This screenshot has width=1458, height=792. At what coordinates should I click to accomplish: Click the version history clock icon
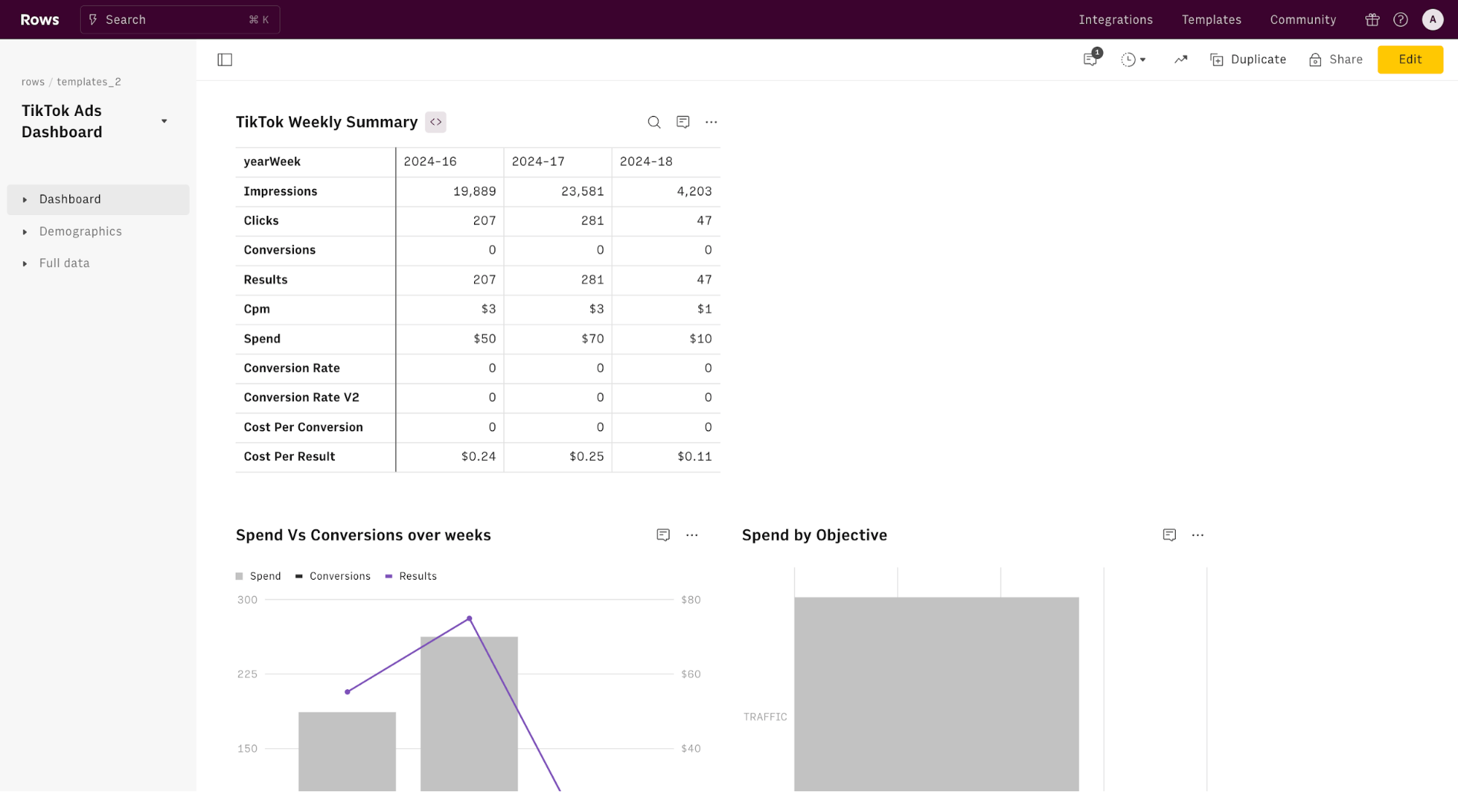[x=1128, y=60]
